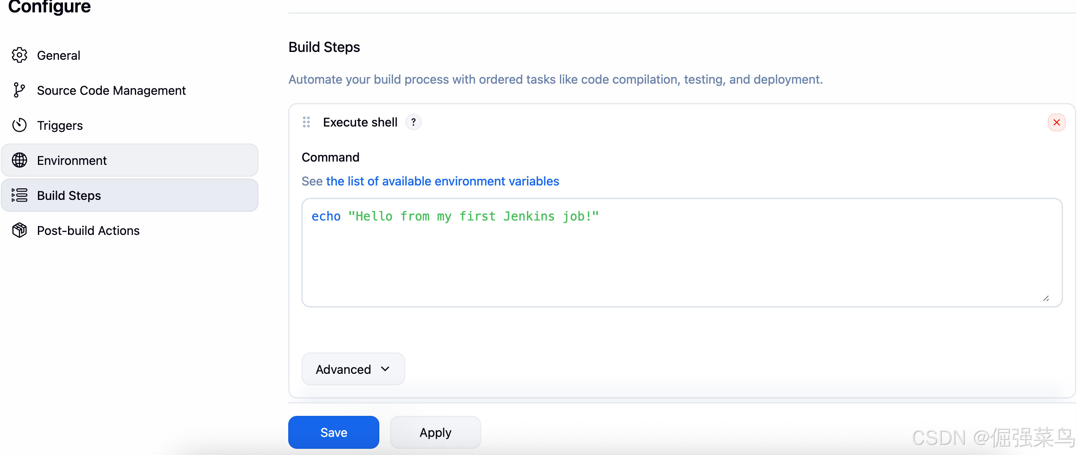
Task: Remove the Execute shell build step
Action: point(1056,122)
